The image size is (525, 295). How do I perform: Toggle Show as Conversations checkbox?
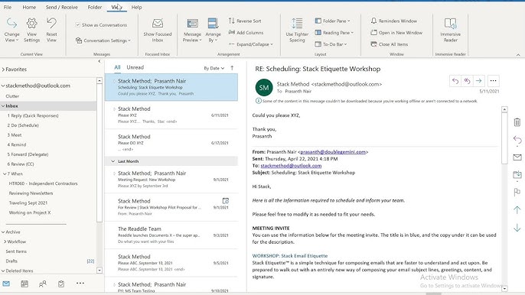pyautogui.click(x=78, y=24)
